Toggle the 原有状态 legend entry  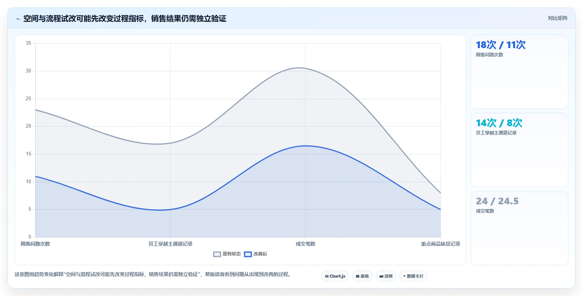pos(227,254)
